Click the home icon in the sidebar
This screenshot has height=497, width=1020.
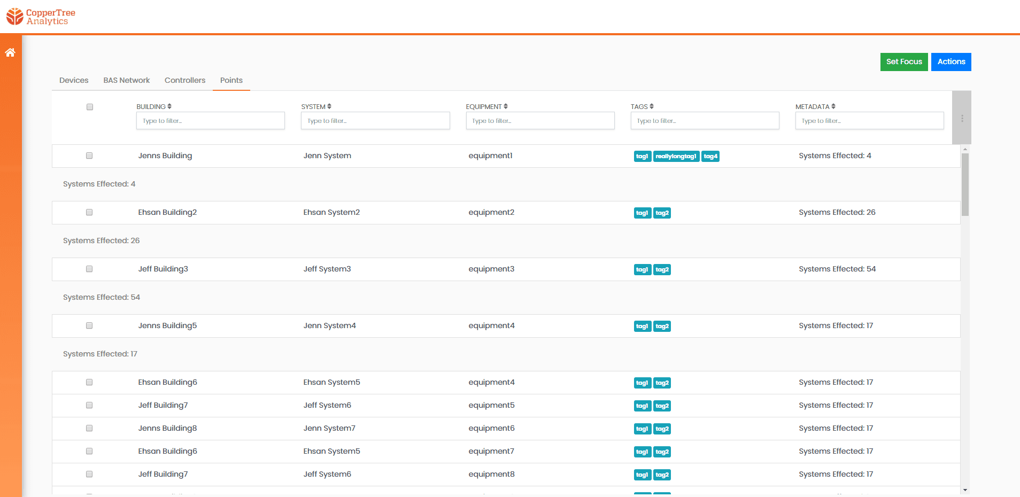coord(10,52)
